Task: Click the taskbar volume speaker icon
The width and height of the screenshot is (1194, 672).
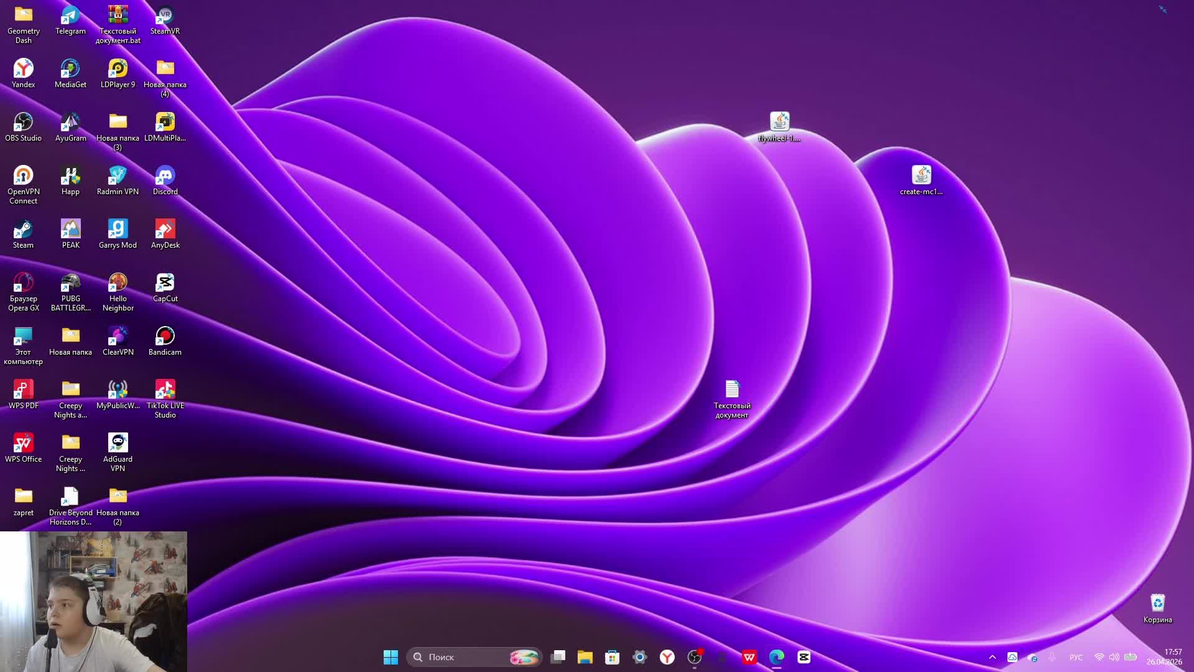Action: coord(1114,657)
